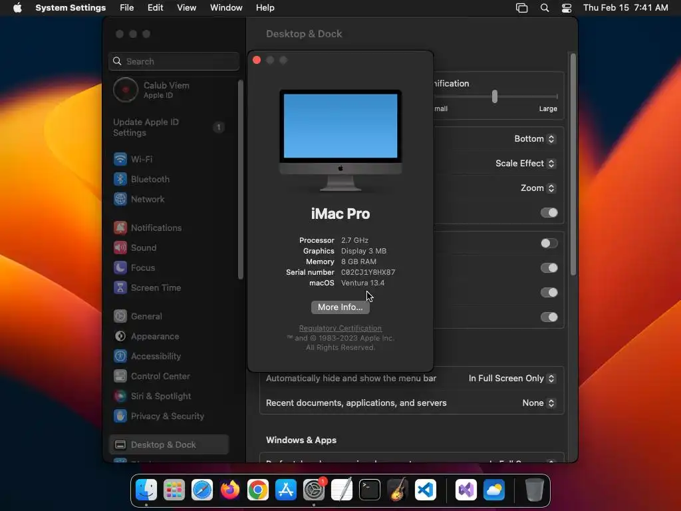Viewport: 681px width, 511px height.
Task: Open App Store from the Dock
Action: point(286,490)
